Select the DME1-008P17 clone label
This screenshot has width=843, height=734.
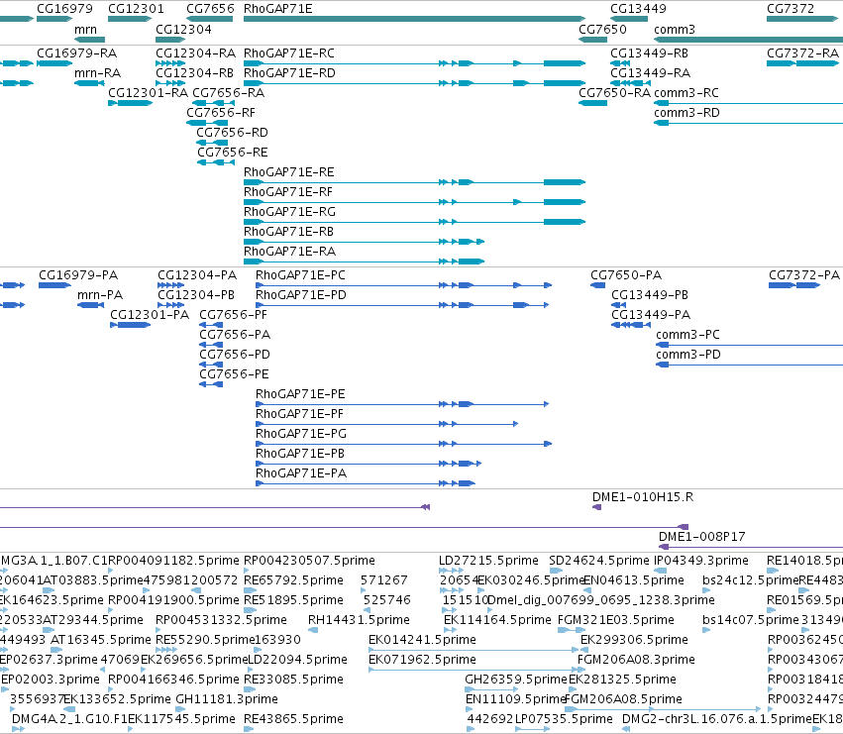(x=701, y=537)
